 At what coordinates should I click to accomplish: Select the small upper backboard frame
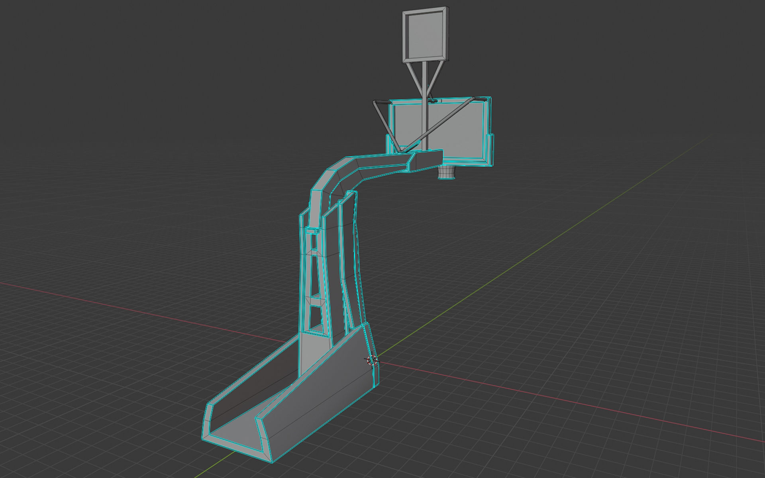(x=426, y=35)
